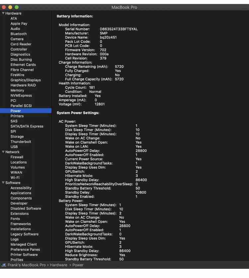This screenshot has width=249, height=278.
Task: Select FireWire in the sidebar
Action: pos(17,75)
